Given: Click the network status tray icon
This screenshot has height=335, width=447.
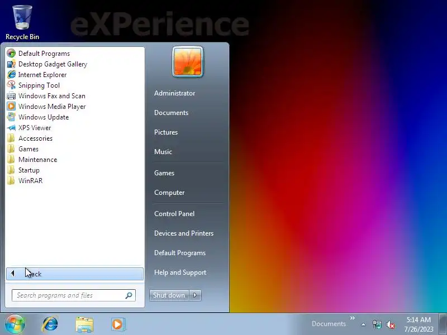Looking at the screenshot, I should pos(377,324).
